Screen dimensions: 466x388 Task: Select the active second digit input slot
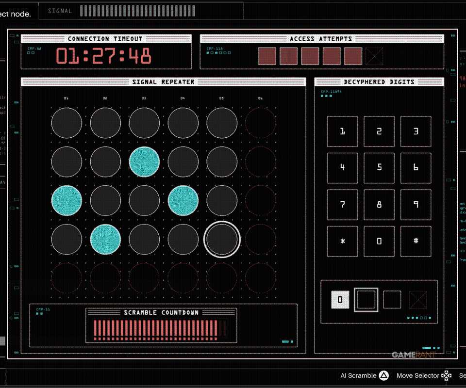366,300
